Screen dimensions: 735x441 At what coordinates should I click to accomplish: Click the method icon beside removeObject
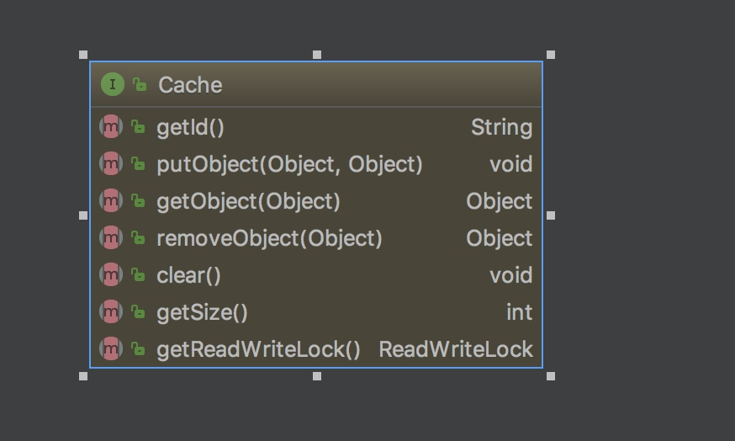111,238
